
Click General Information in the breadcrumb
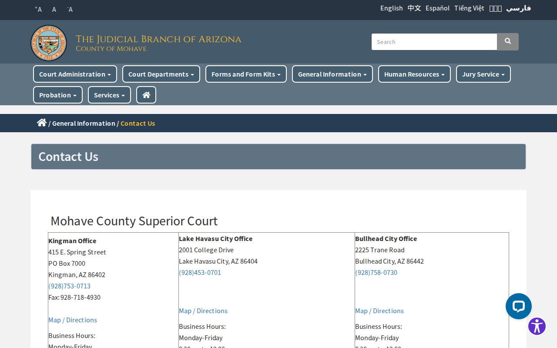pos(84,124)
